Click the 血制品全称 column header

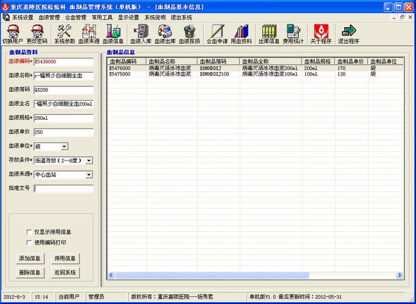[271, 61]
